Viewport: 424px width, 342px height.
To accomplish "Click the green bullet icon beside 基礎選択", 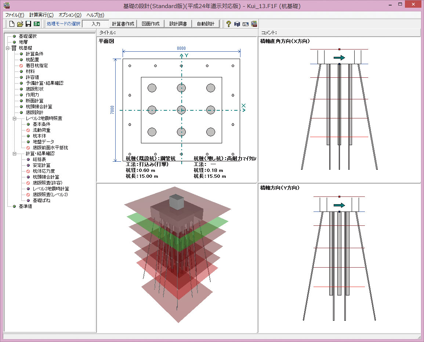I will (x=14, y=36).
